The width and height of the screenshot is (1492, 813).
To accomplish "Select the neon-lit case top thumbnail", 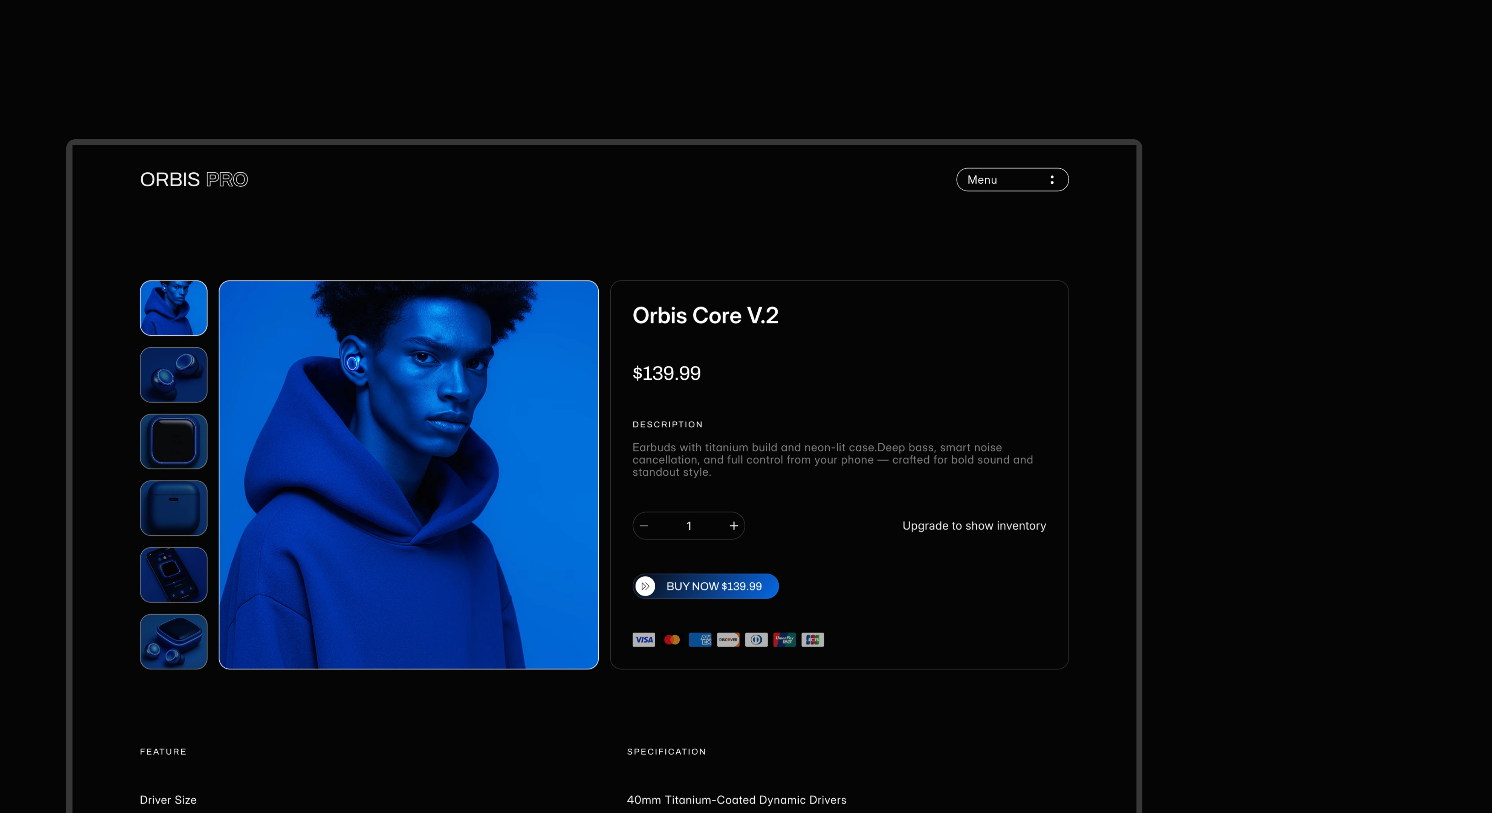I will tap(174, 442).
